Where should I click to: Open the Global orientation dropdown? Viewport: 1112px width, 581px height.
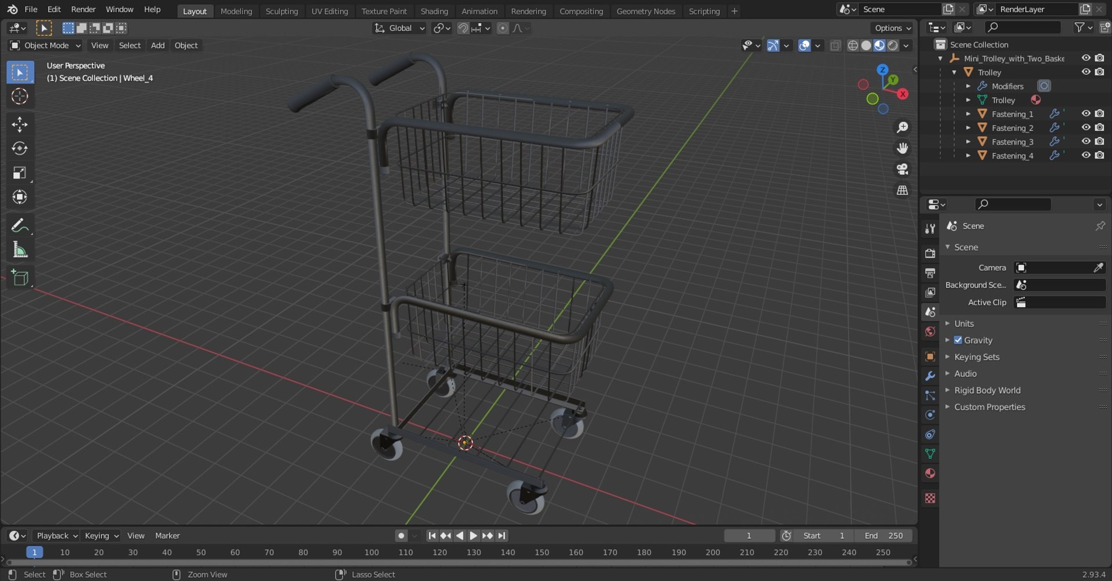point(400,28)
